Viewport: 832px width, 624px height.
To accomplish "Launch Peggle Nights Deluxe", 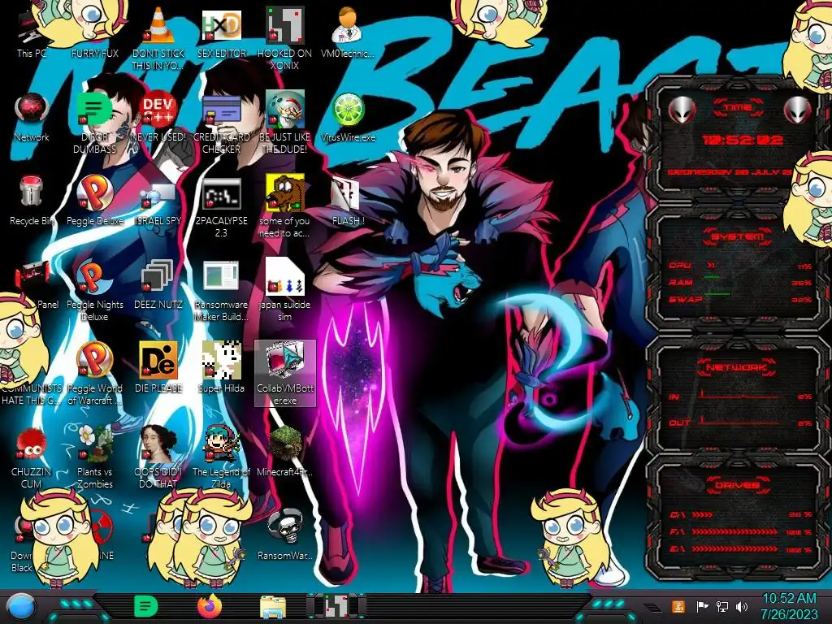I will (94, 290).
